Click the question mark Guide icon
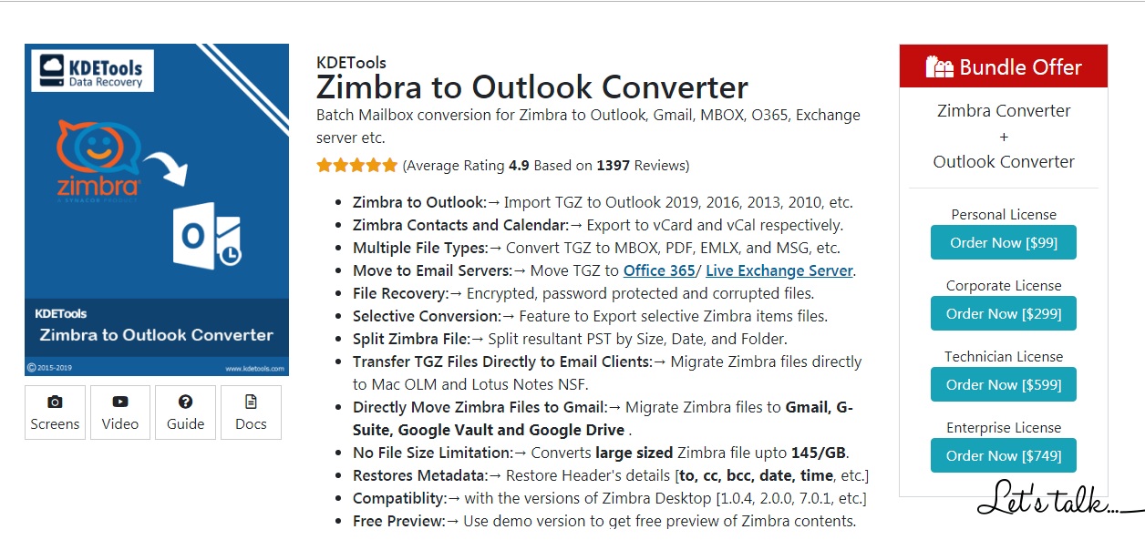 185,402
